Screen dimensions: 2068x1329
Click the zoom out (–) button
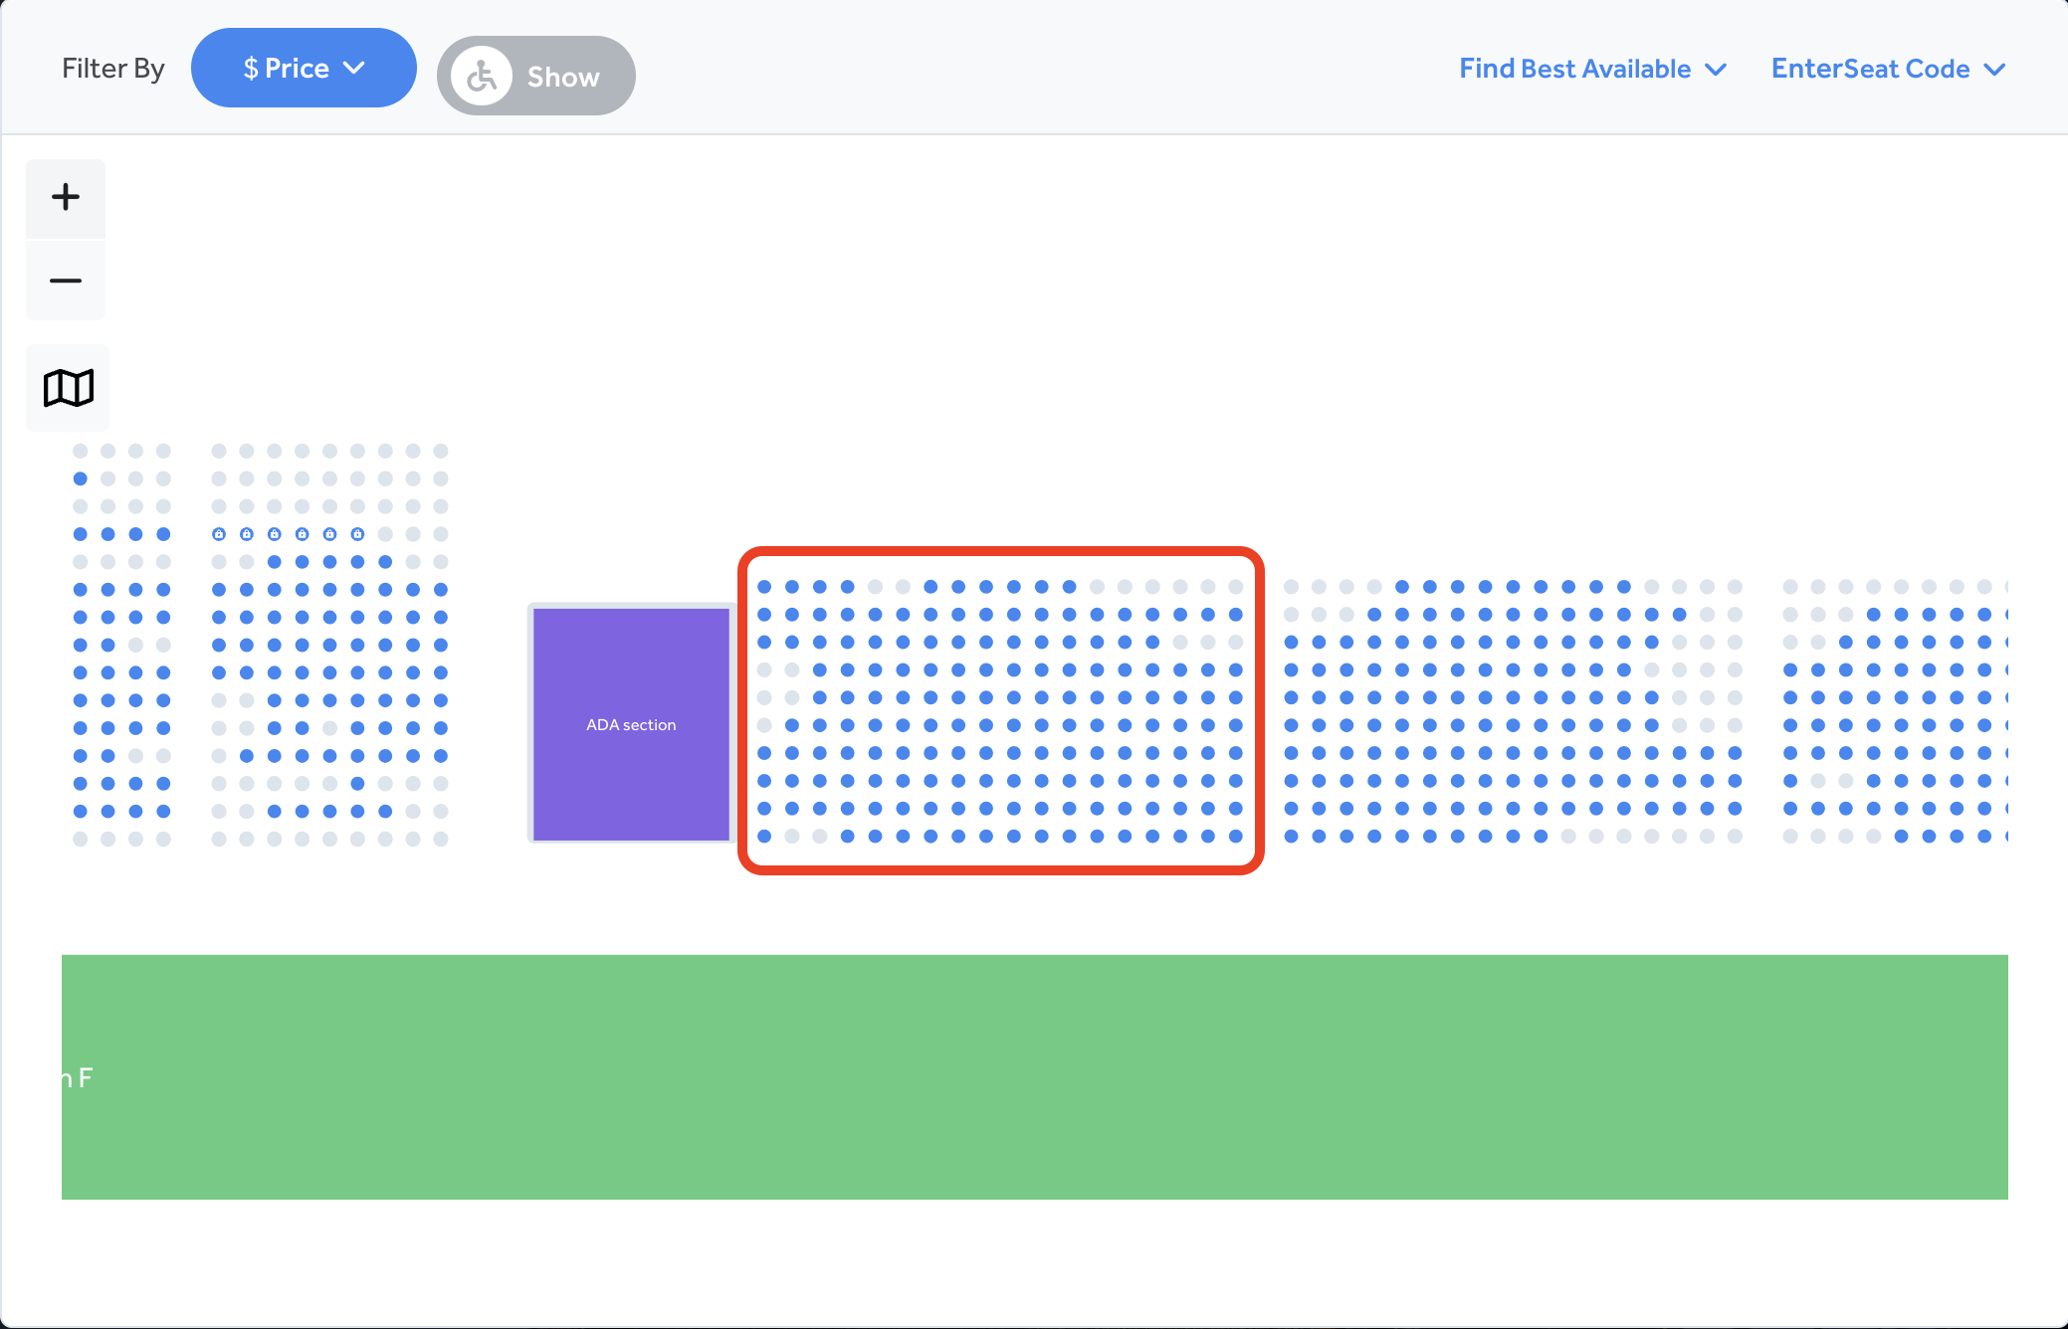pyautogui.click(x=67, y=281)
